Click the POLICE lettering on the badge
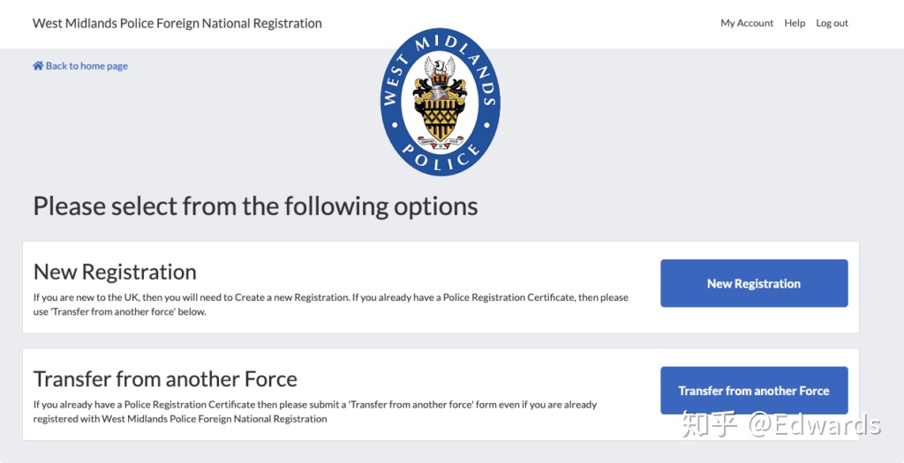This screenshot has height=463, width=904. coord(441,160)
